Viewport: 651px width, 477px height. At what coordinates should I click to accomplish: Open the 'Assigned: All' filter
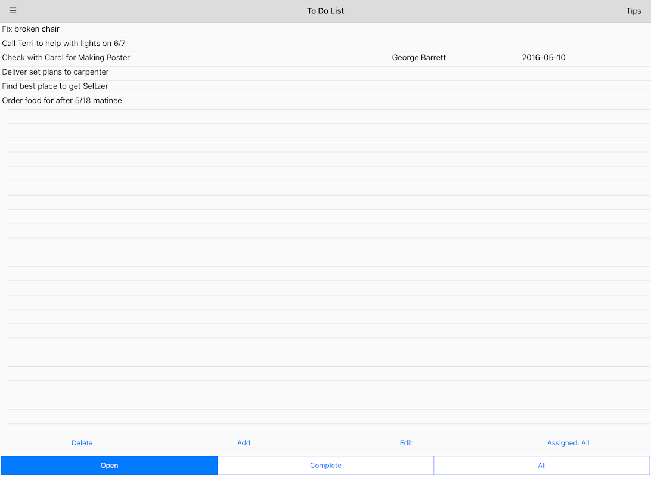(x=568, y=442)
